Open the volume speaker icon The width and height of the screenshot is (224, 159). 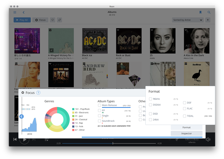click(208, 139)
